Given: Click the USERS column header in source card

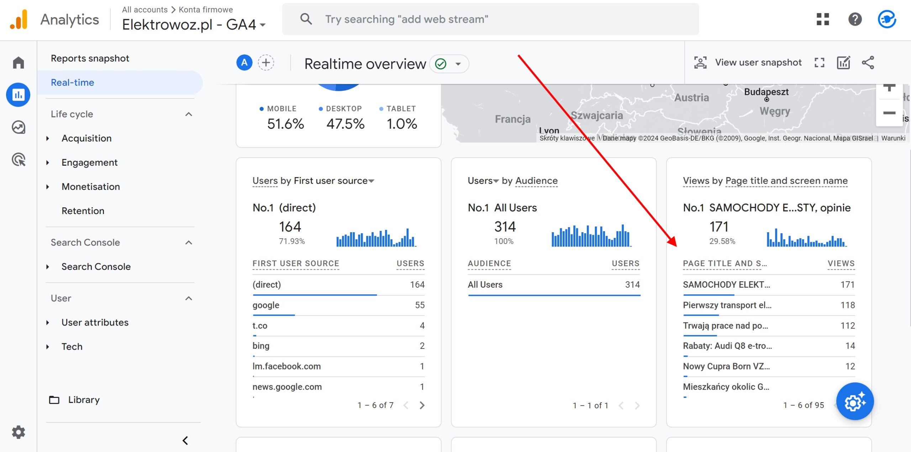Looking at the screenshot, I should click(410, 264).
